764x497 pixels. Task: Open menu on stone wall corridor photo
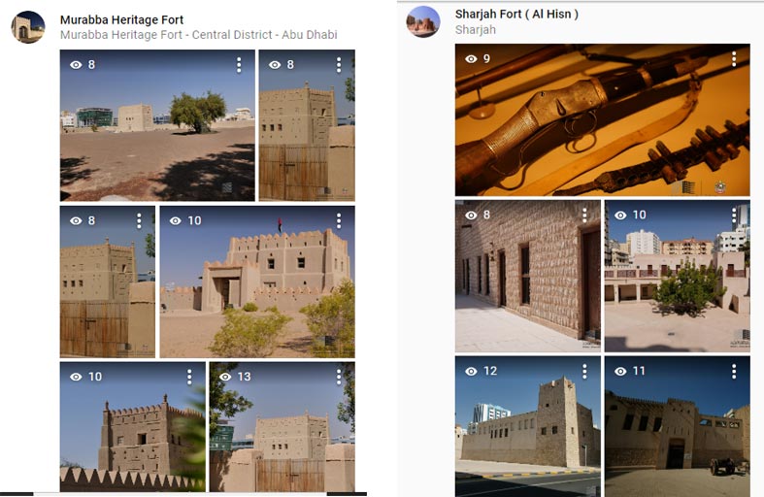(584, 215)
